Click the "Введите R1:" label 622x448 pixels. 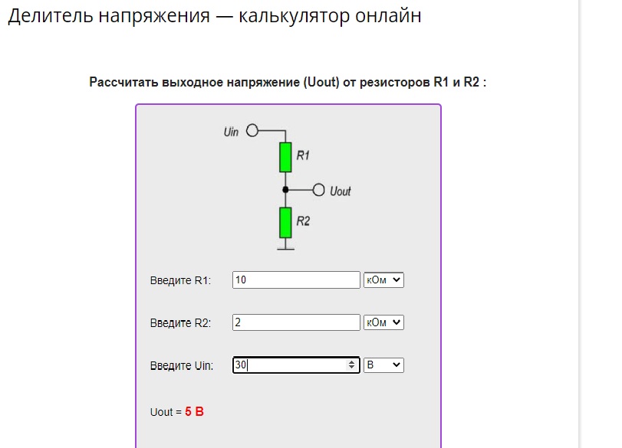(x=180, y=281)
